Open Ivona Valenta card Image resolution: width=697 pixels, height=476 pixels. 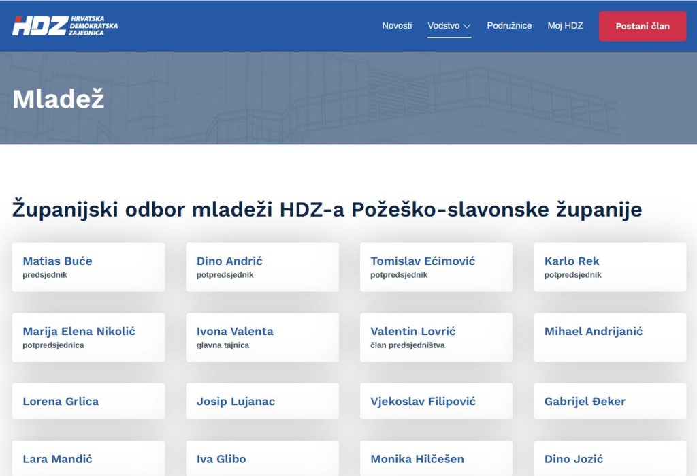coord(262,338)
